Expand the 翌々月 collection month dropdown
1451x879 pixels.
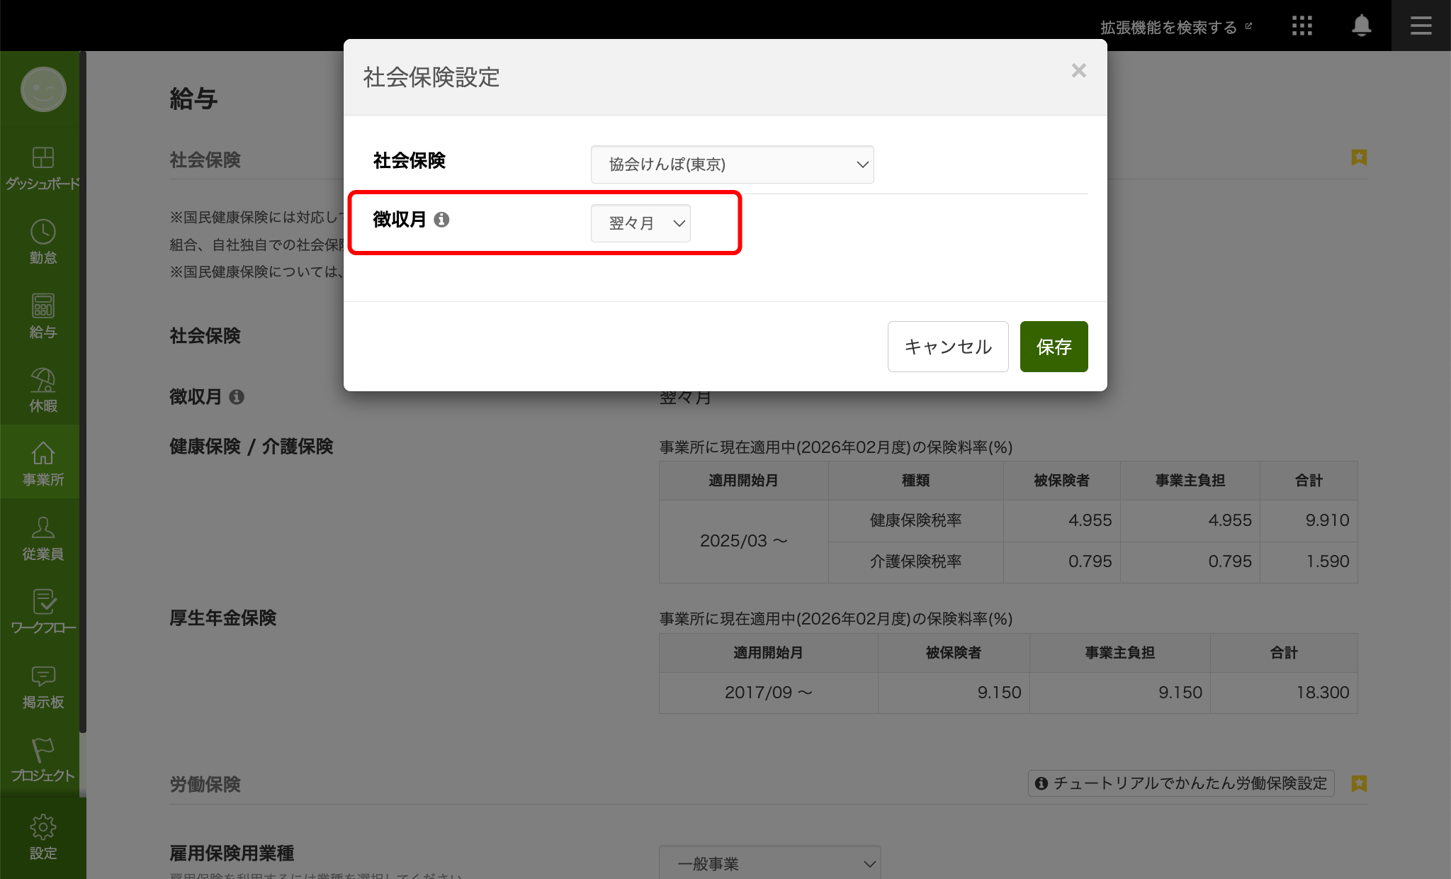click(x=640, y=223)
